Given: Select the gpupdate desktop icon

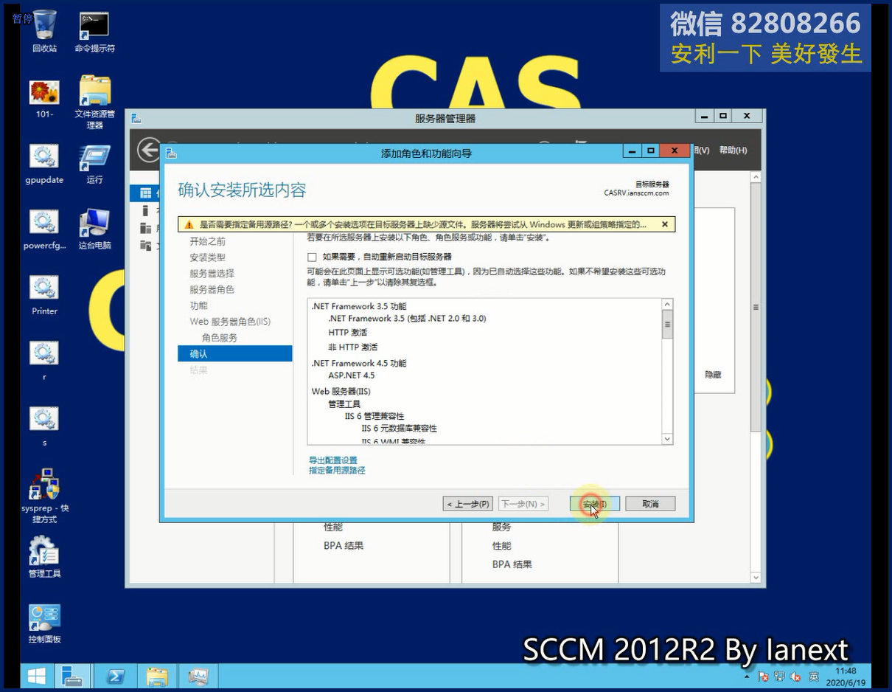Looking at the screenshot, I should (x=44, y=164).
